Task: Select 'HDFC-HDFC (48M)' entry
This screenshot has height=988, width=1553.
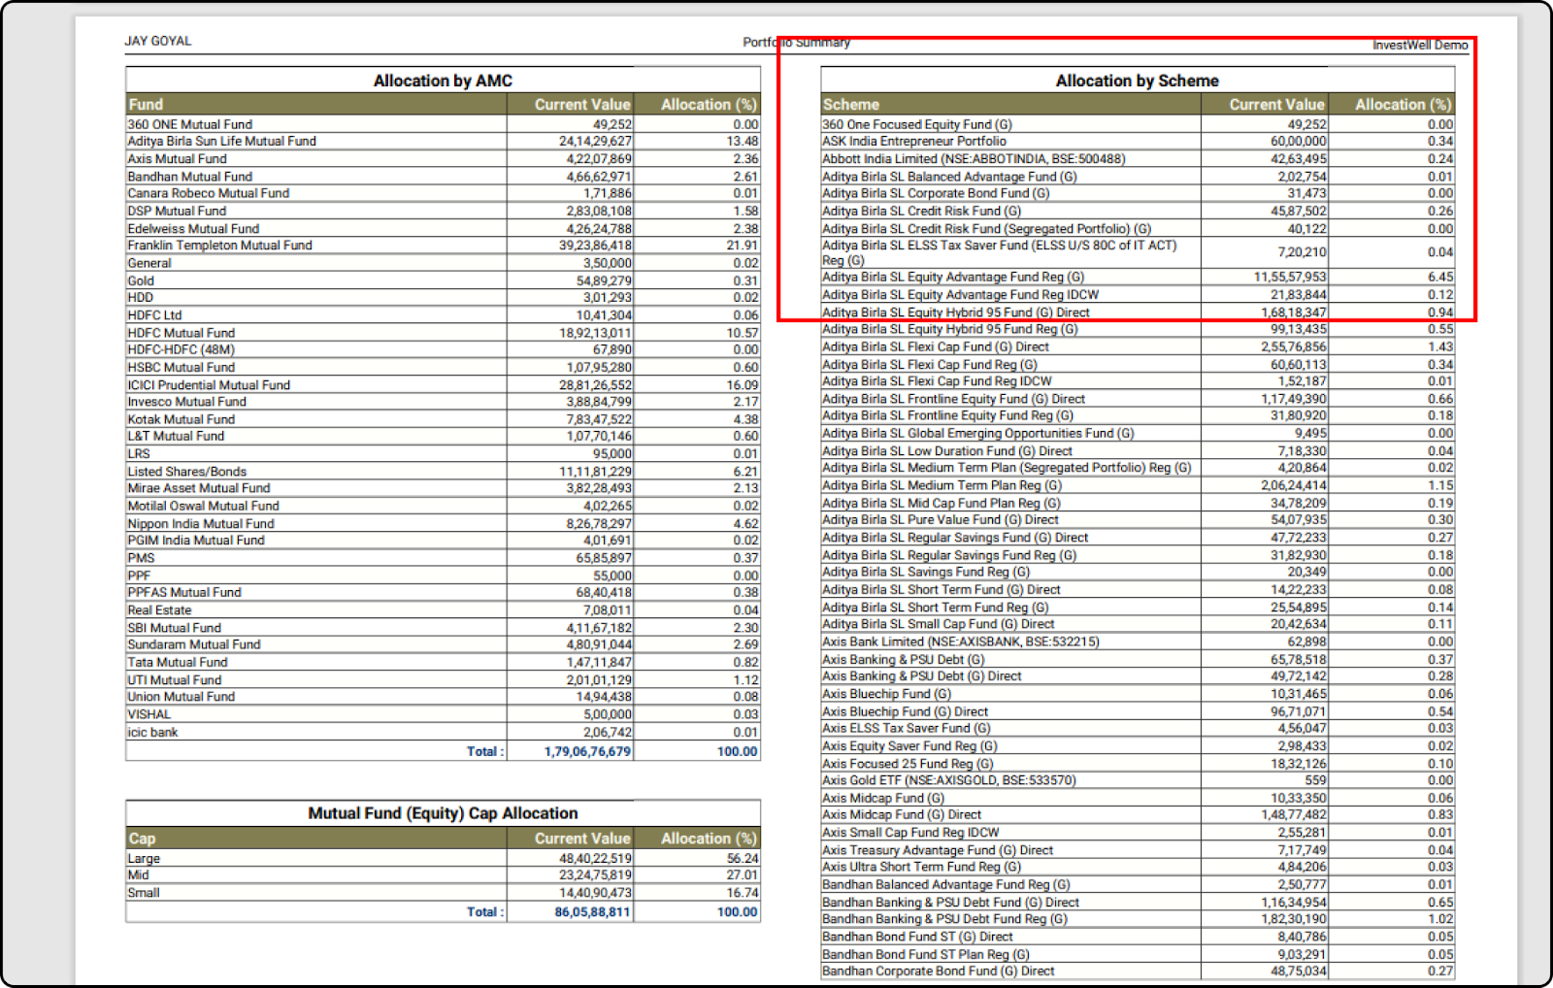Action: 443,349
